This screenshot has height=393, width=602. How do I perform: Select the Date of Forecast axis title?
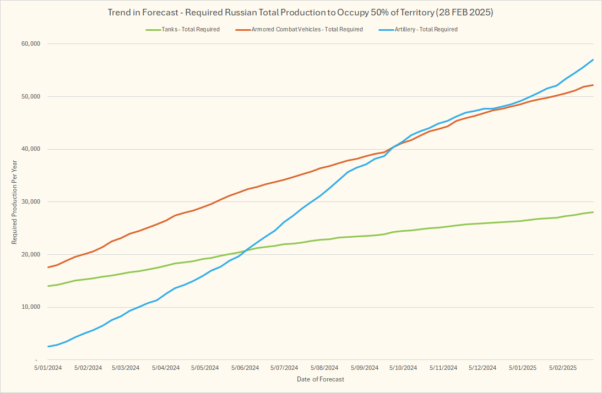click(x=320, y=379)
